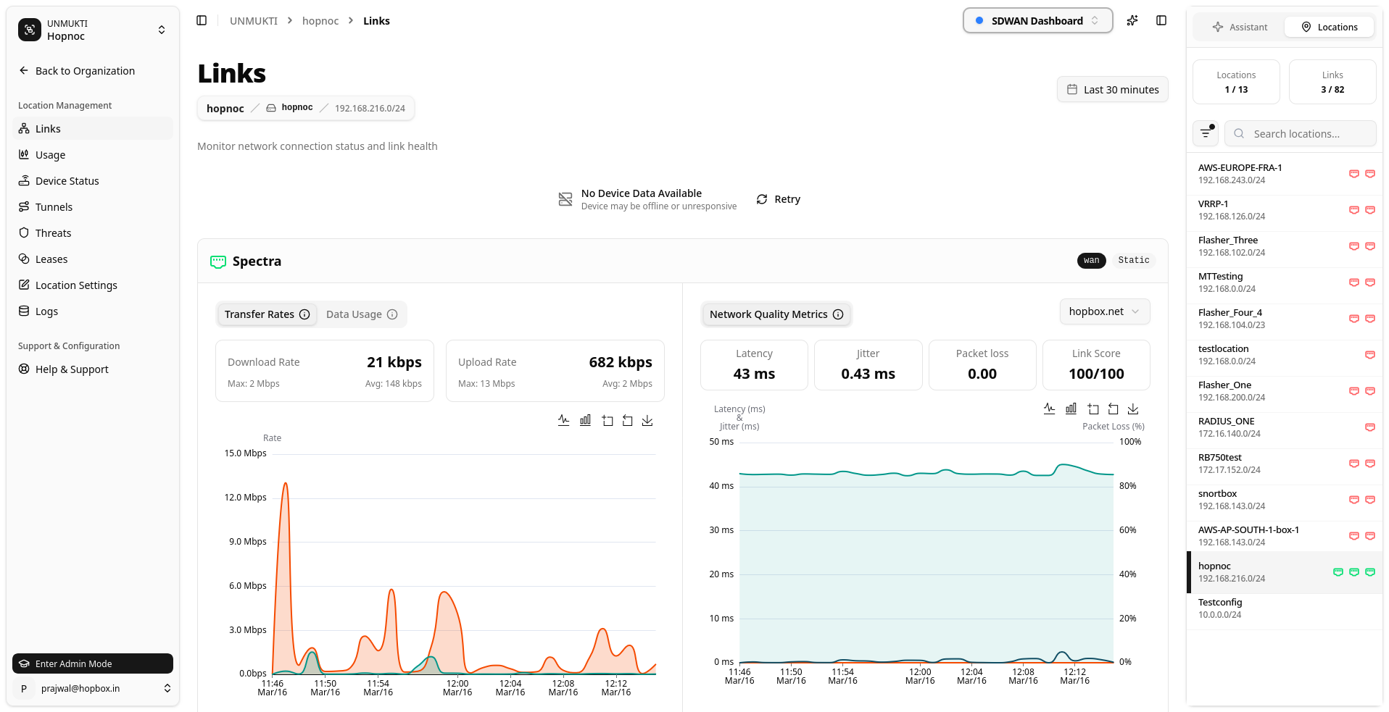1389x712 pixels.
Task: Expand the hopbox.net target dropdown
Action: point(1104,311)
